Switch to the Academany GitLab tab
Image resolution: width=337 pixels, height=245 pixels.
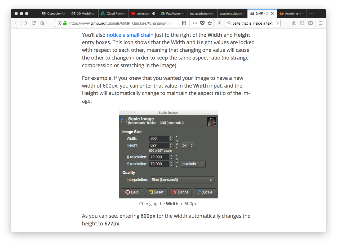[x=291, y=13]
